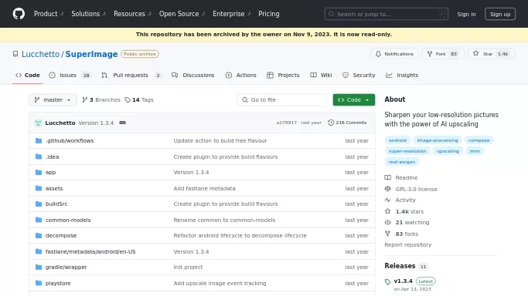The image size is (528, 296).
Task: Open the Resources menu
Action: [132, 14]
